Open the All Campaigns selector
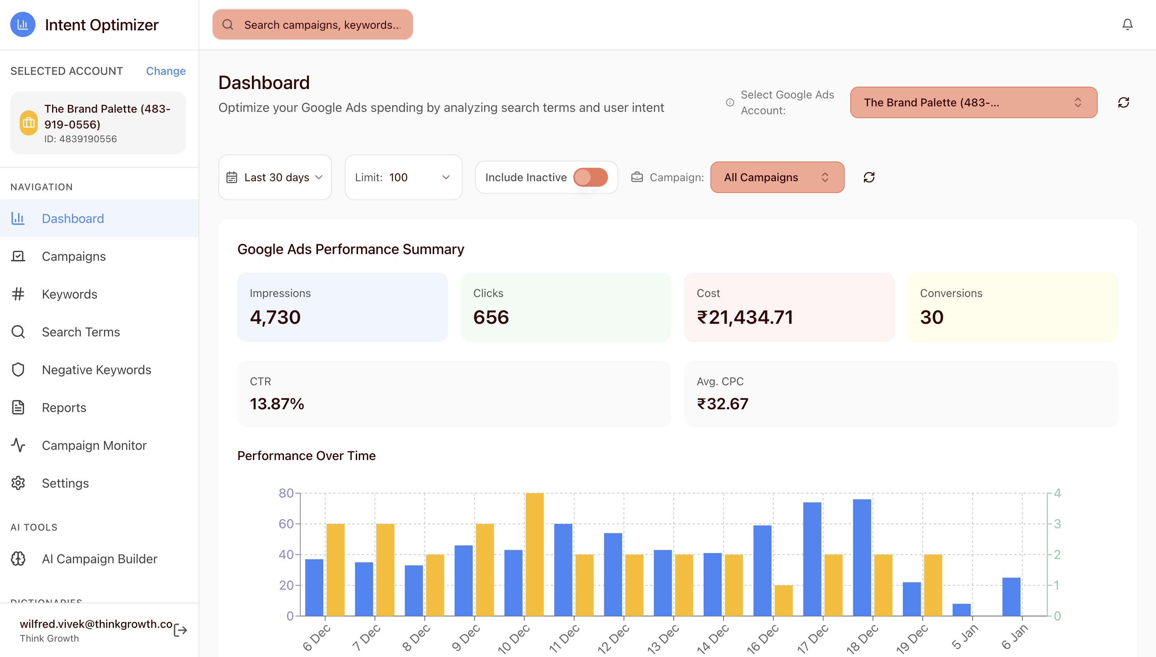Image resolution: width=1156 pixels, height=657 pixels. (x=777, y=177)
